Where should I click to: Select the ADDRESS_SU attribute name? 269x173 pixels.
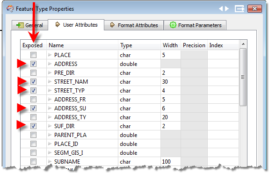click(70, 108)
